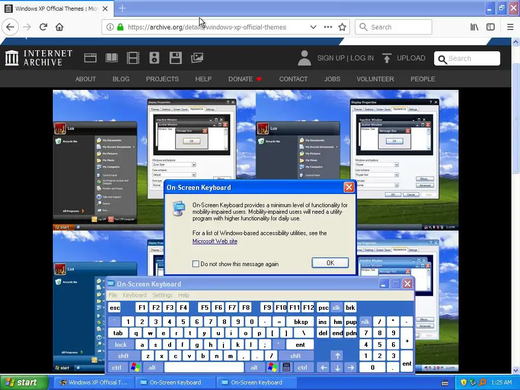
Task: Click the LOG IN link
Action: (362, 58)
